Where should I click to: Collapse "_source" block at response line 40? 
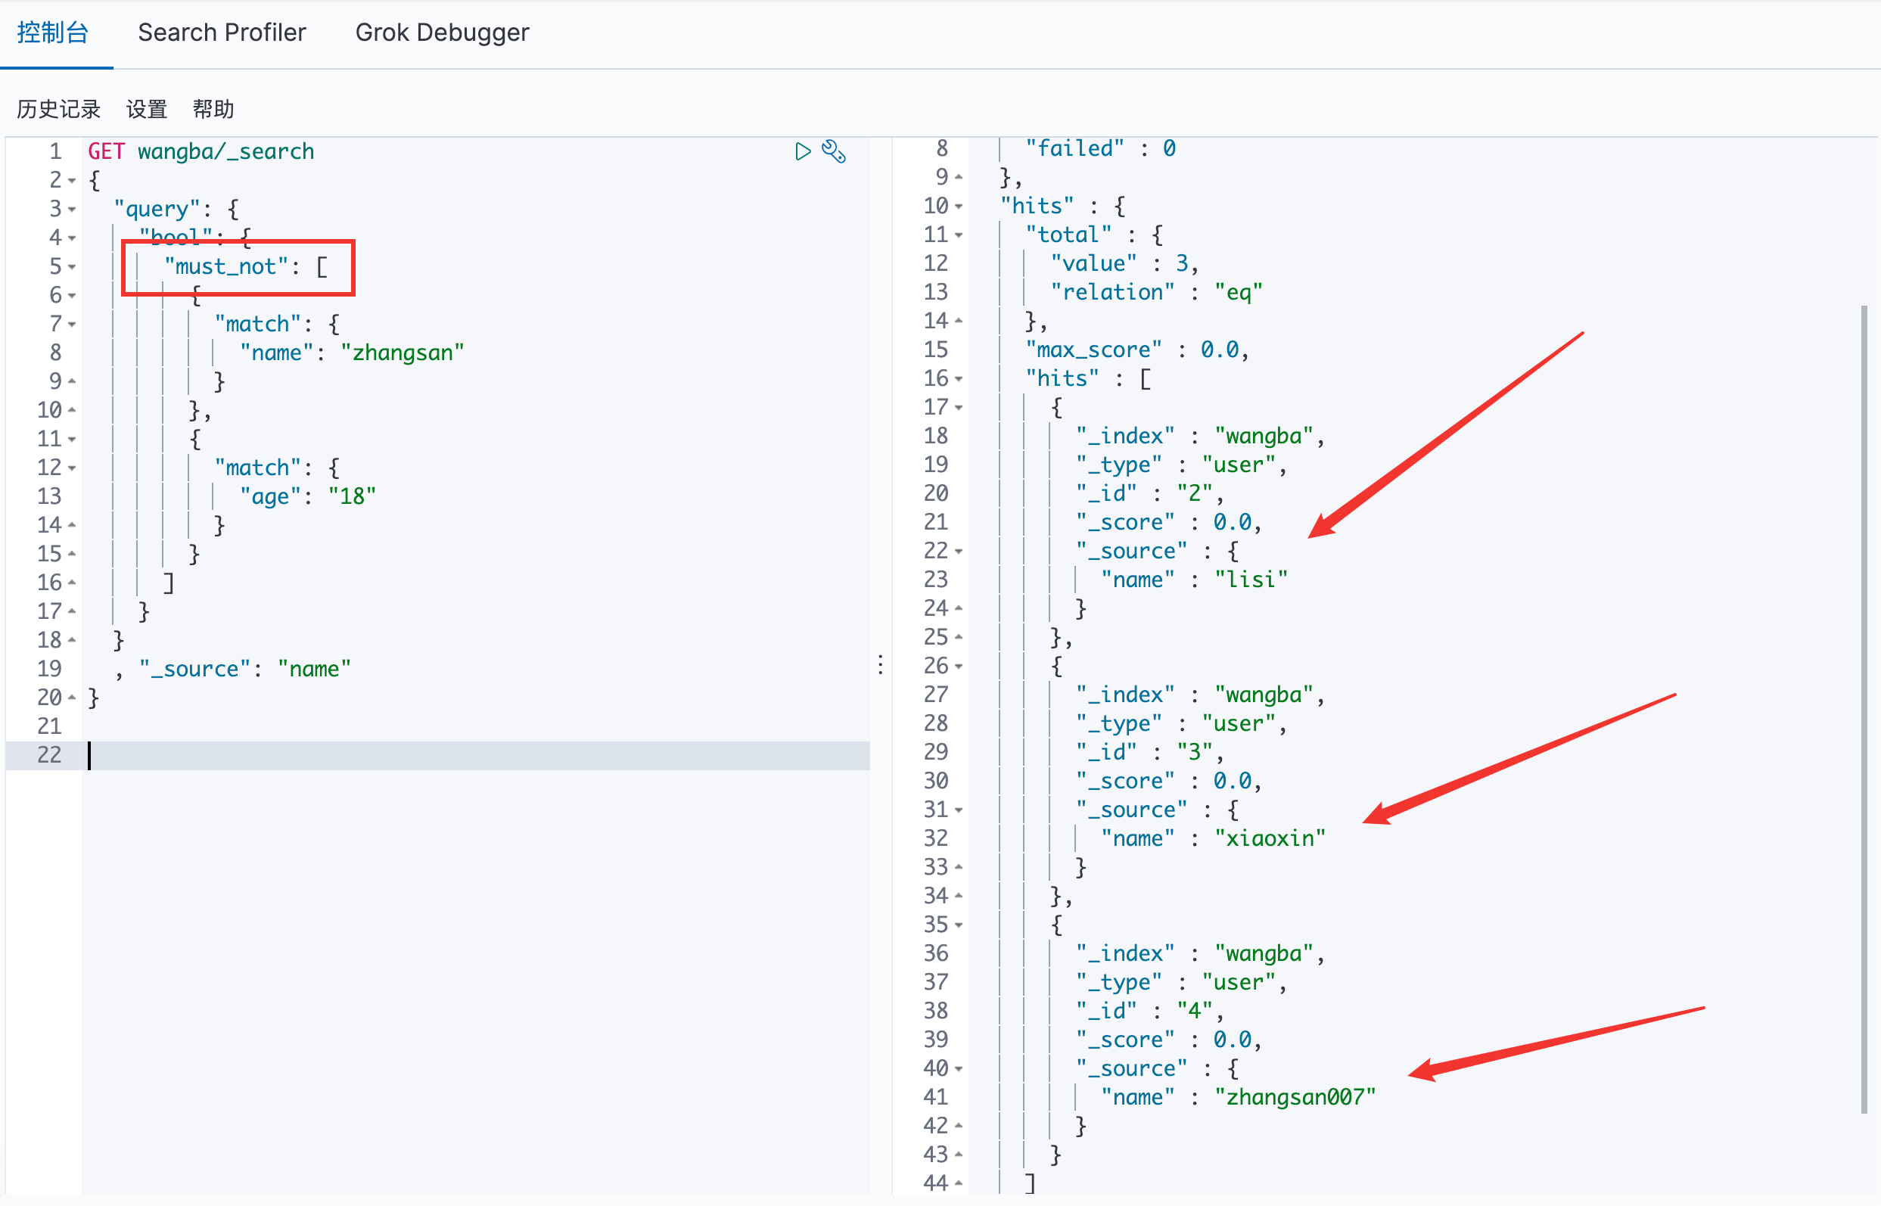[959, 1069]
